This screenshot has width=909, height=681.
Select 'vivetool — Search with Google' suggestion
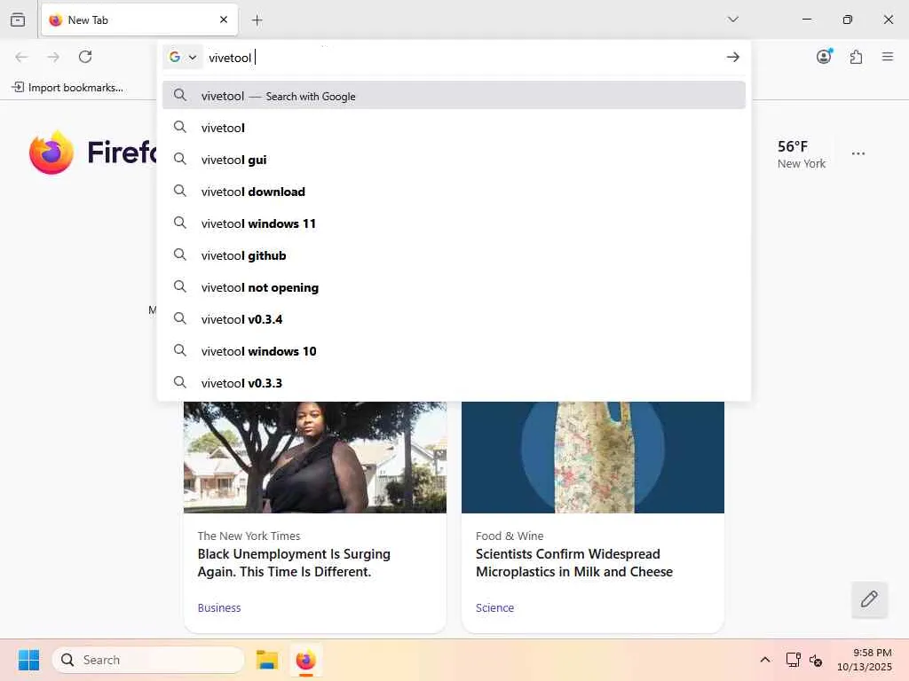454,96
